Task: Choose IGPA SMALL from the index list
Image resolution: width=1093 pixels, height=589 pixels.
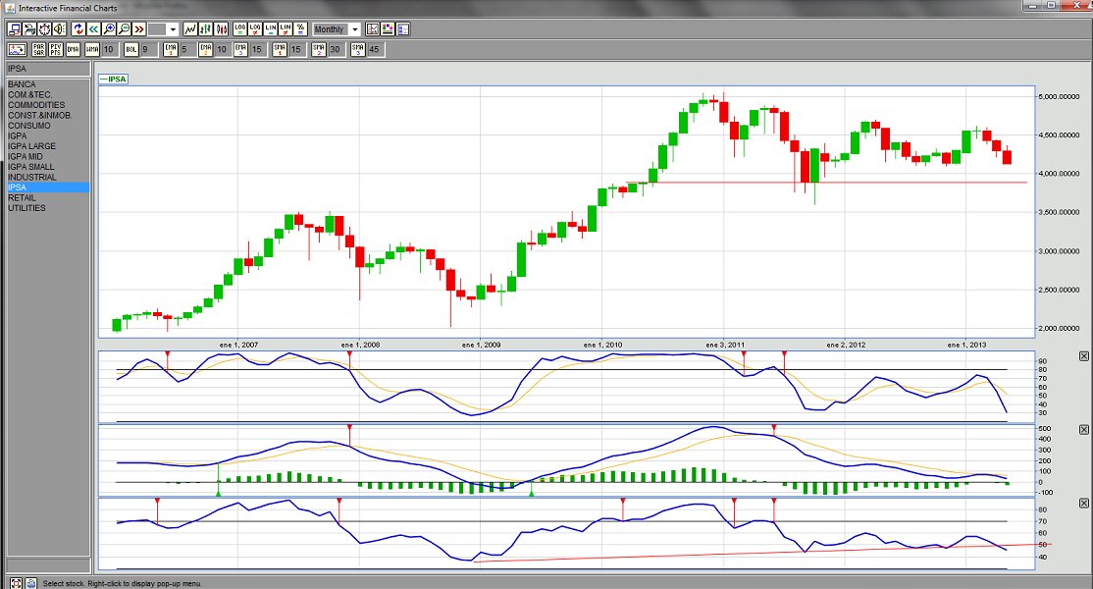Action: click(31, 167)
